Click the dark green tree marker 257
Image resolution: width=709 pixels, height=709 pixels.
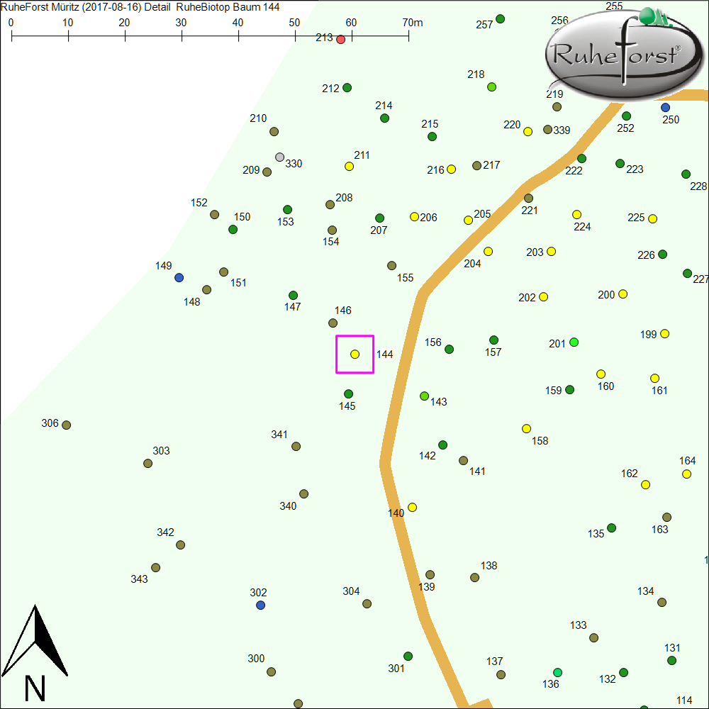pyautogui.click(x=500, y=19)
